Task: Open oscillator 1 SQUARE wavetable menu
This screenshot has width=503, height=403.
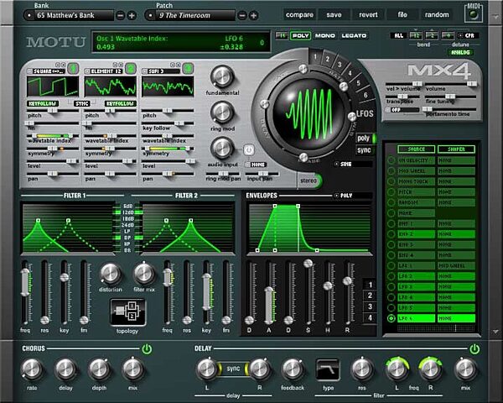Action: click(x=47, y=71)
